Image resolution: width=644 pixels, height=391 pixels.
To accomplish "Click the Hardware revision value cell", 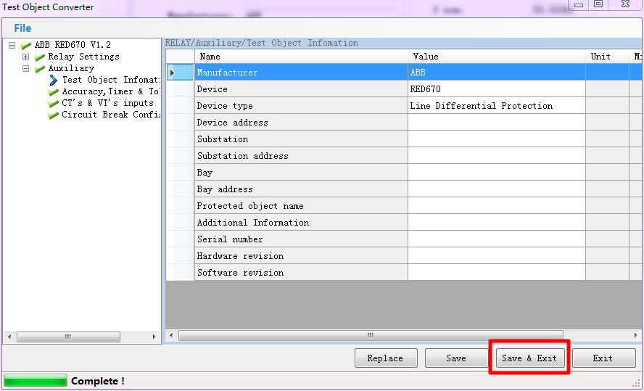I will (x=497, y=256).
